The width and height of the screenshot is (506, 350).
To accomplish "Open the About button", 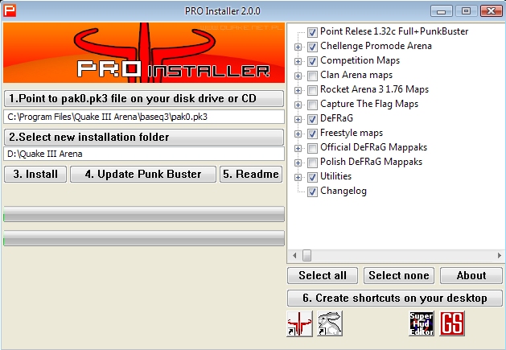I will click(471, 275).
